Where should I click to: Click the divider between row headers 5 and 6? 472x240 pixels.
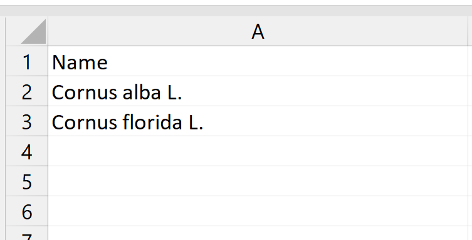(x=26, y=196)
